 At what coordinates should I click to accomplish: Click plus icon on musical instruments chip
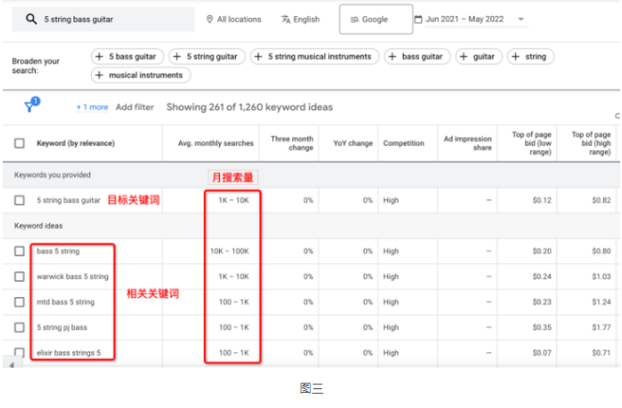tap(100, 75)
